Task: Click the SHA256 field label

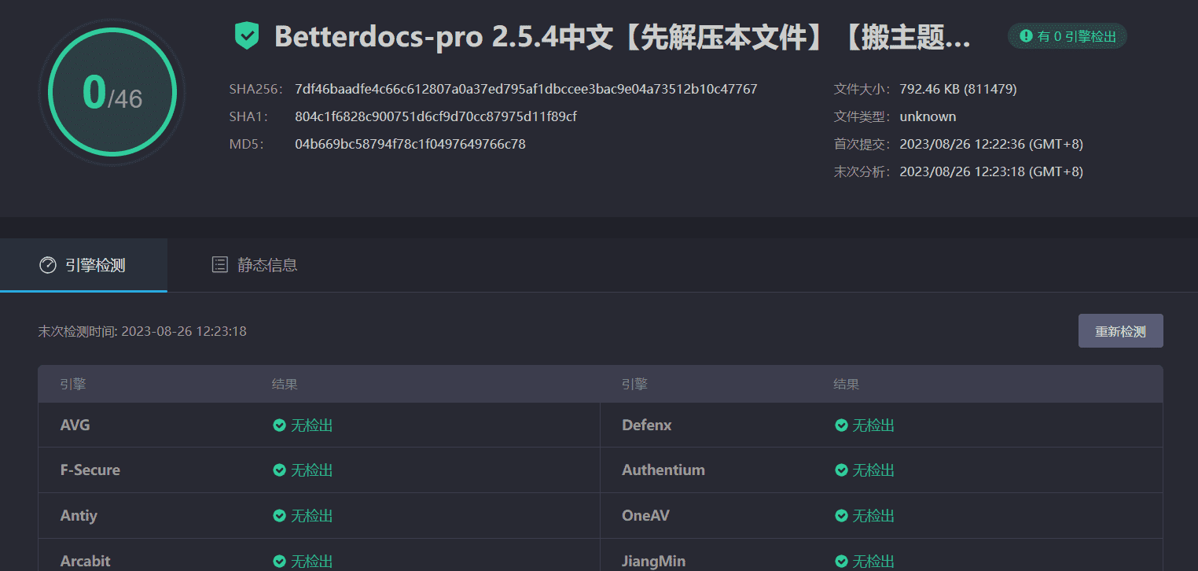Action: tap(255, 89)
